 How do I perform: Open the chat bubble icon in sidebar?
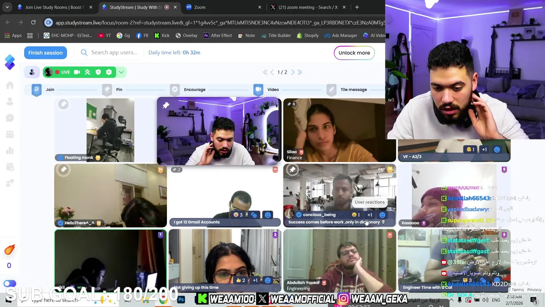coord(10,118)
